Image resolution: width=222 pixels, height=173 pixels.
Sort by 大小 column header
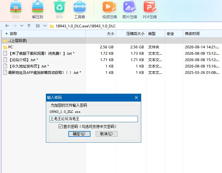101,34
